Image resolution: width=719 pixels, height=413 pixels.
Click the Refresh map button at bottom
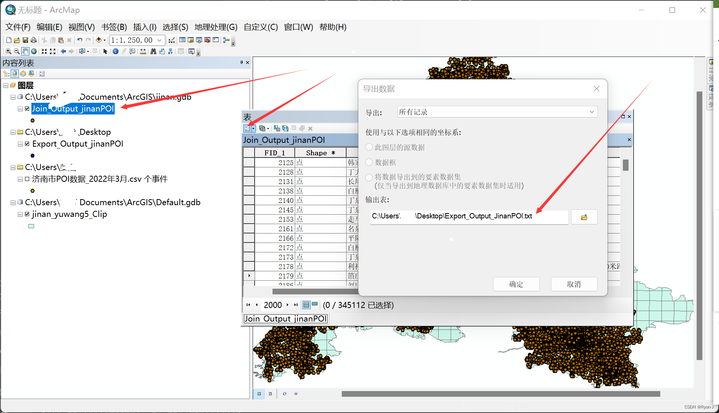pos(284,394)
